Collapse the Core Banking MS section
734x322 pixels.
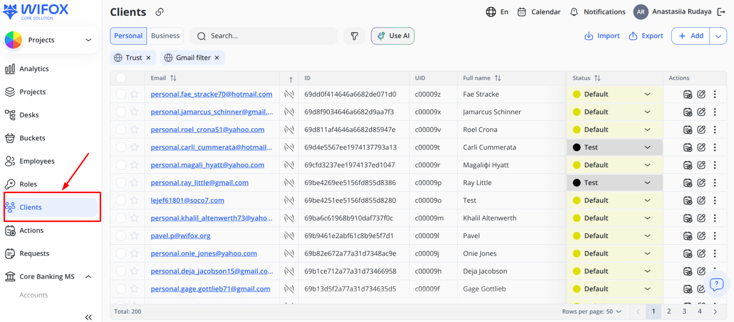click(x=88, y=277)
